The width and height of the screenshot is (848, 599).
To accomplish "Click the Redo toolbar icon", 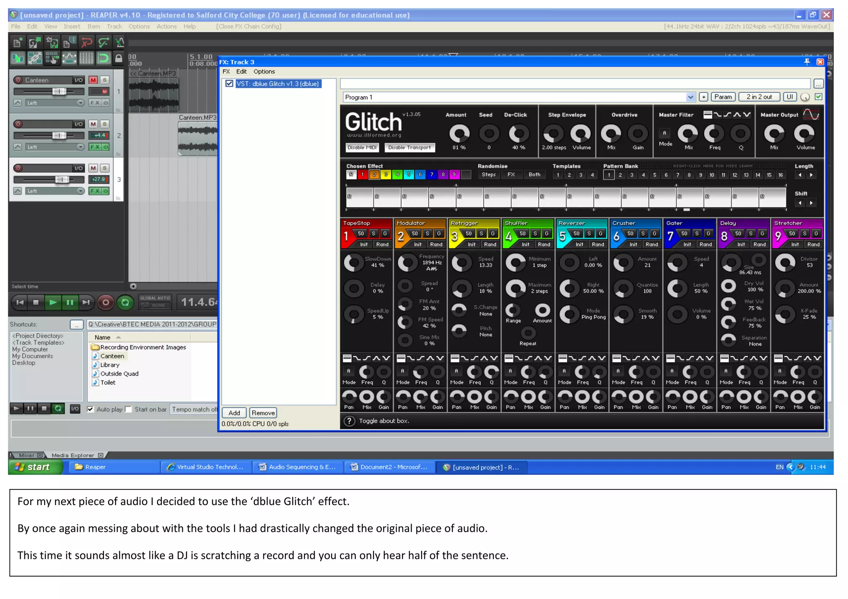I will 104,43.
